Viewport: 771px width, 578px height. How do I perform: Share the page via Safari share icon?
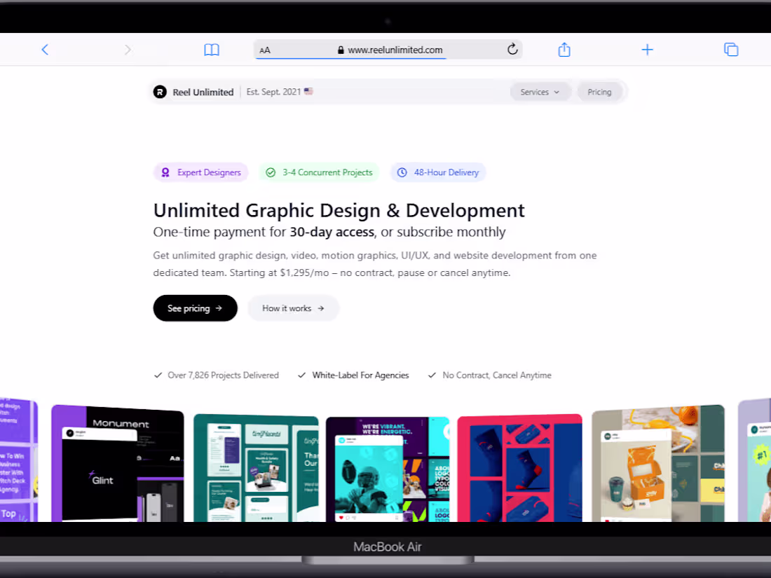564,49
